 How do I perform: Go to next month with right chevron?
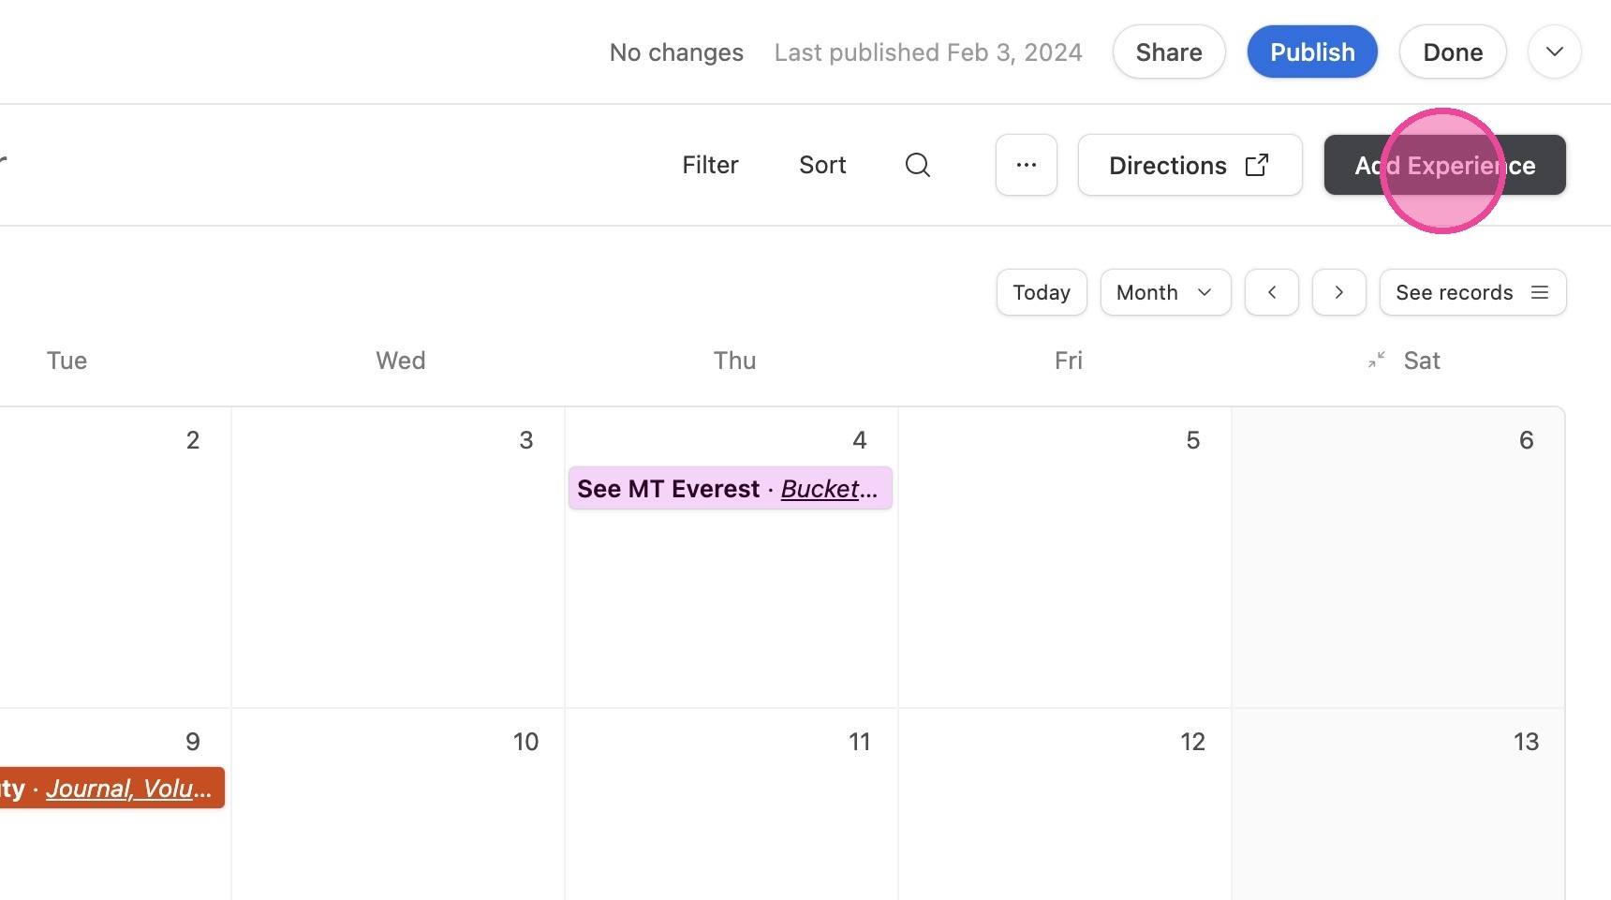coord(1339,292)
